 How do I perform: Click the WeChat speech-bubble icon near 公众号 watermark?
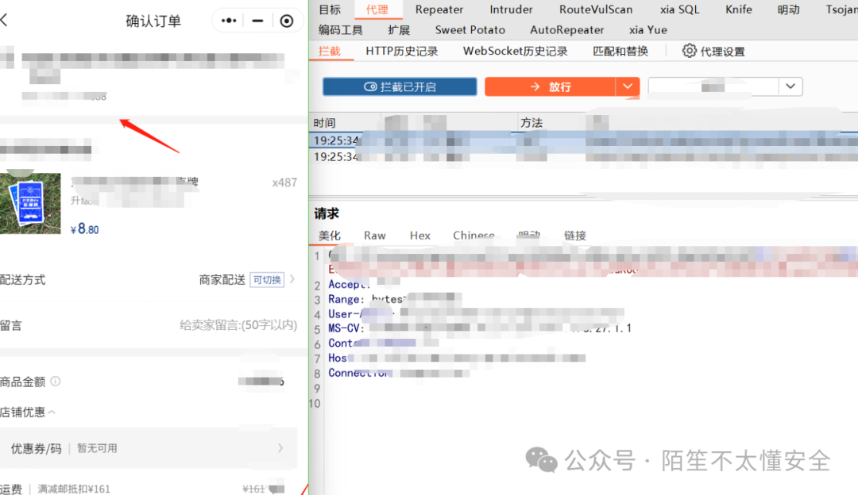point(541,460)
